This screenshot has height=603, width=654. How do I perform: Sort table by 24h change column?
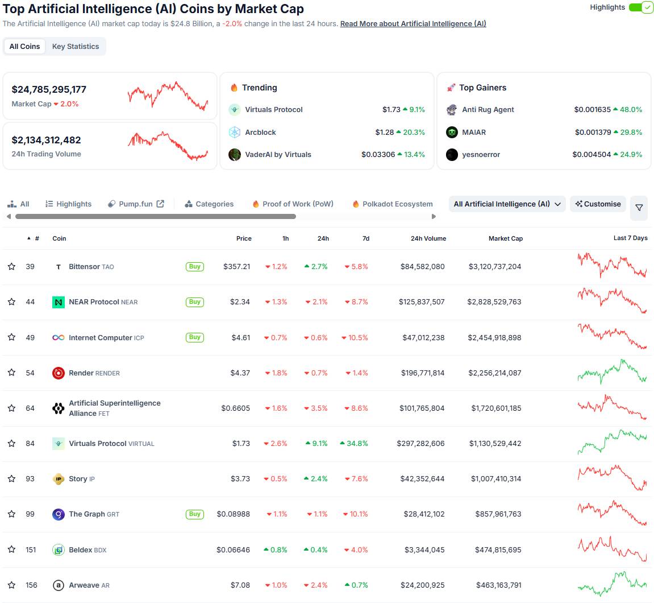323,238
